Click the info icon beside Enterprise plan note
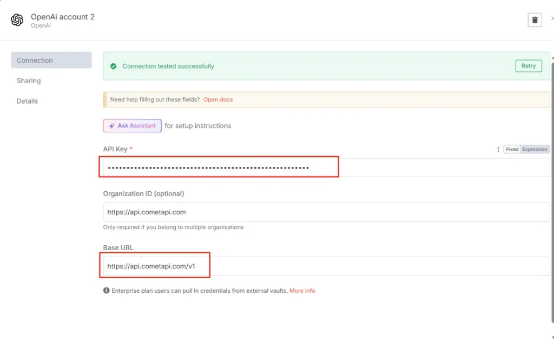The image size is (554, 343). 107,291
